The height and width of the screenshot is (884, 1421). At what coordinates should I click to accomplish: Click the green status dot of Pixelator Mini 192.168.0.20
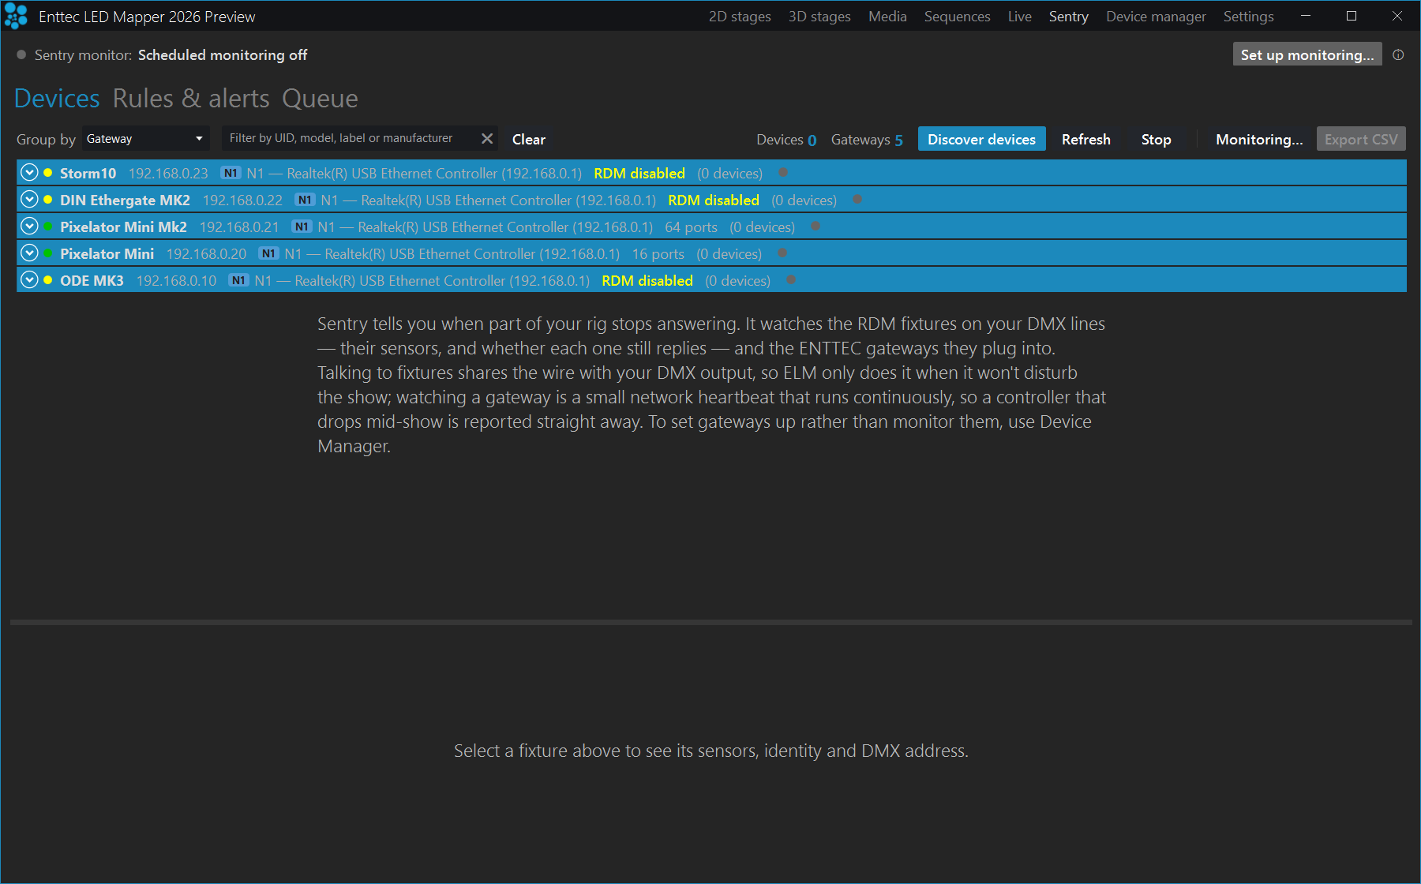point(48,253)
